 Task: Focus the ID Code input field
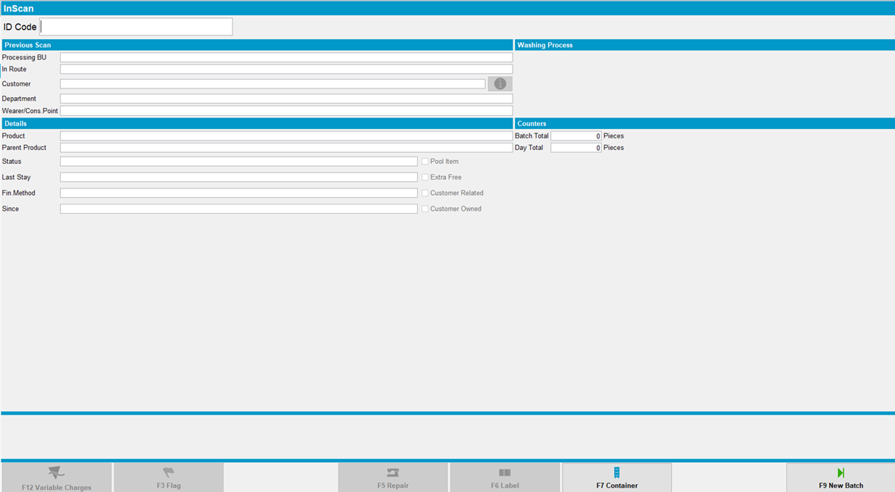tap(136, 27)
